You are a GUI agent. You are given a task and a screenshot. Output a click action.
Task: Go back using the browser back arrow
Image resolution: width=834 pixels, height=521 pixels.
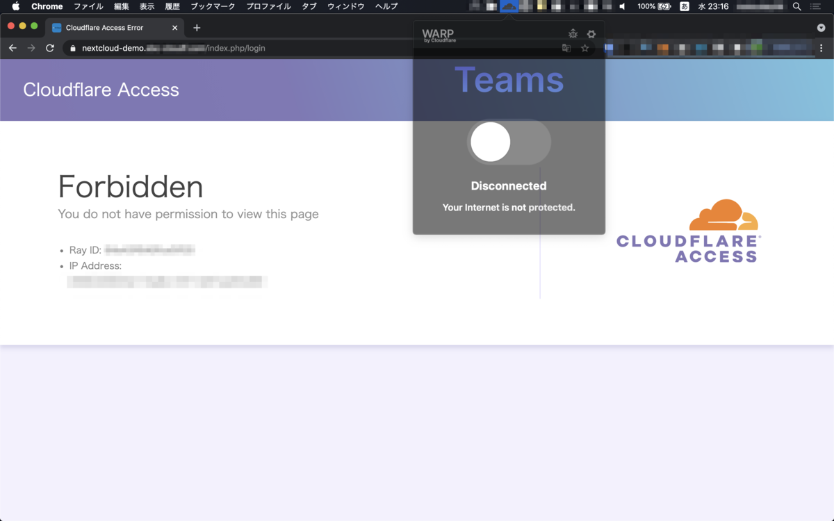[x=13, y=48]
